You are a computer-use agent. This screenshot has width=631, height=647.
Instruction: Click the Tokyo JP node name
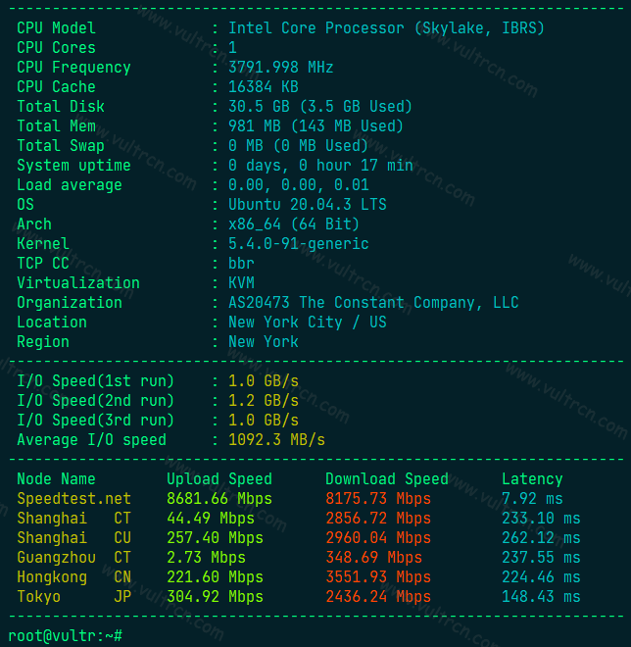click(73, 597)
